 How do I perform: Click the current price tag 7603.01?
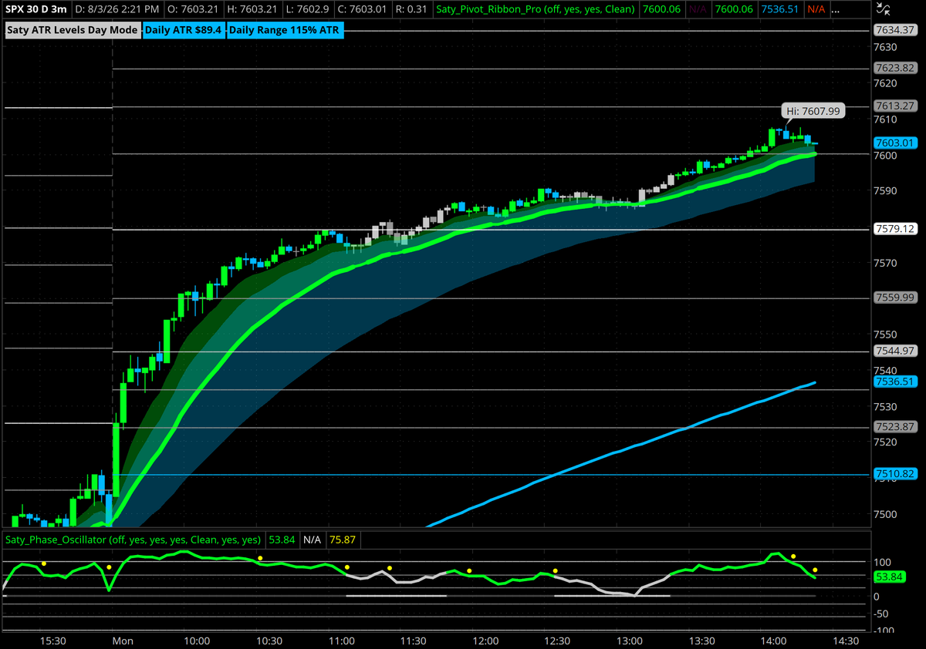[x=895, y=143]
